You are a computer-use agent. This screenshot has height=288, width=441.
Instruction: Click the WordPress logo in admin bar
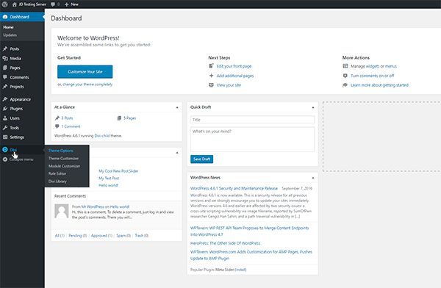click(x=5, y=4)
